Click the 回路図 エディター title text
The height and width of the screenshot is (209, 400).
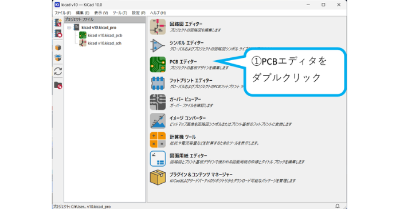(186, 24)
